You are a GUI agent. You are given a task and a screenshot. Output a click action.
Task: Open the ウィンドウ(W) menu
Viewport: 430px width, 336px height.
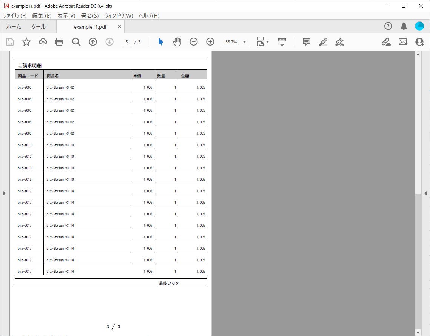click(x=119, y=15)
